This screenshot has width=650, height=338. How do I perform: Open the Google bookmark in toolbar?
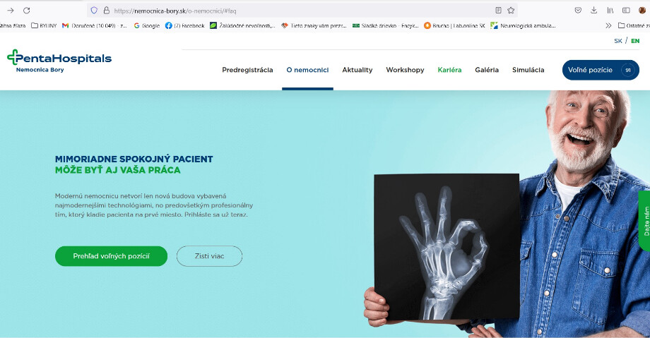coord(147,25)
